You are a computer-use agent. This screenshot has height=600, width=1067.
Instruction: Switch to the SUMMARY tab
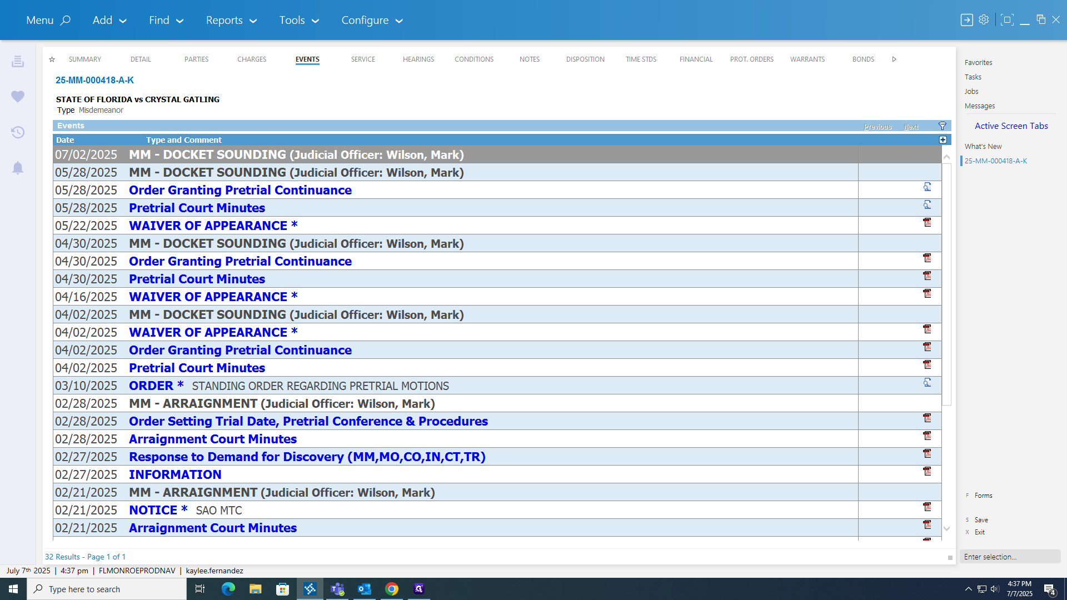point(85,59)
